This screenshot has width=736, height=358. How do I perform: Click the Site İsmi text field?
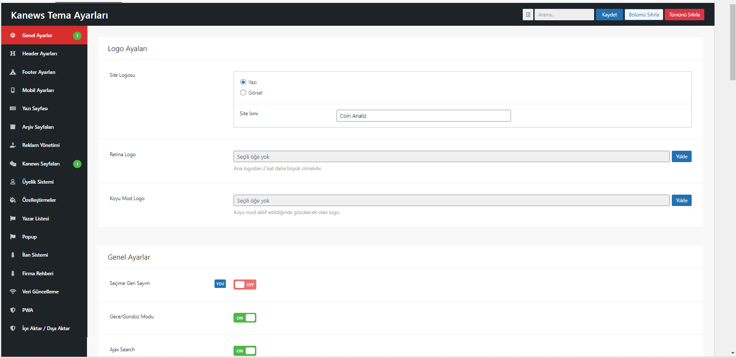pyautogui.click(x=424, y=116)
